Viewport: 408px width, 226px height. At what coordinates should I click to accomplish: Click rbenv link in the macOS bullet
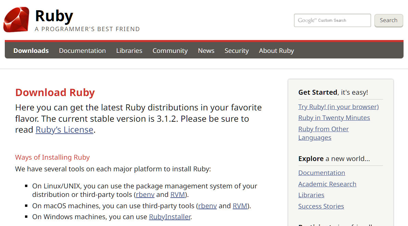207,206
